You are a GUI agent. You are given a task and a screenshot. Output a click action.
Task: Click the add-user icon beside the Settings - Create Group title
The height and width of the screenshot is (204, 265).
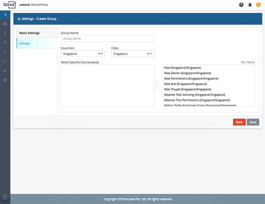click(19, 19)
